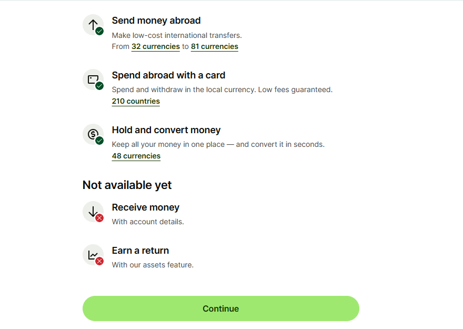
Task: Click the Receive money title
Action: [x=146, y=207]
